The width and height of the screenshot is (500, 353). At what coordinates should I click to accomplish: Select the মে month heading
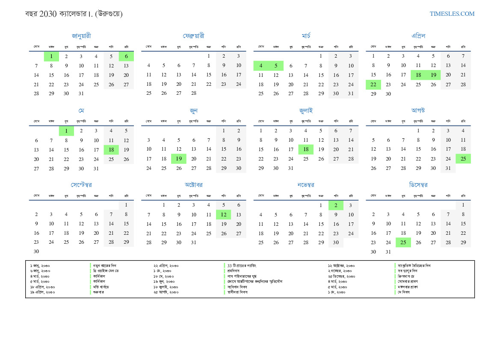pyautogui.click(x=81, y=111)
